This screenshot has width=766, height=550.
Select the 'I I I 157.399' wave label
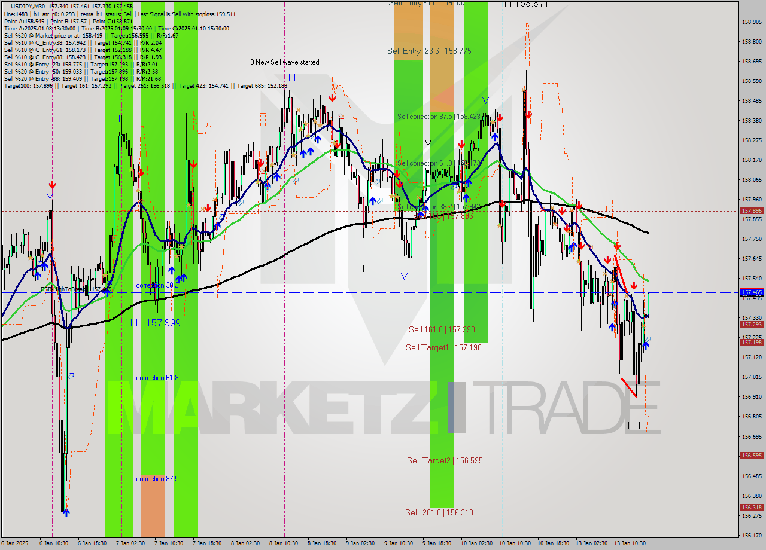tap(156, 323)
